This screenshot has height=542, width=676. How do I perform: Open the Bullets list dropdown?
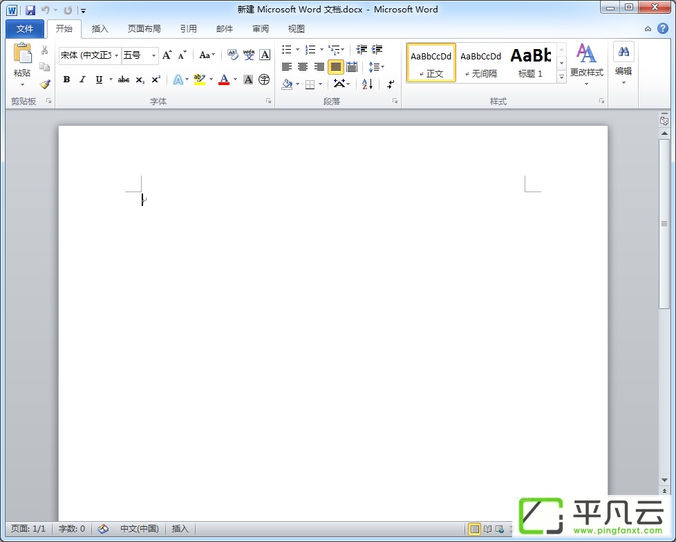click(x=297, y=49)
